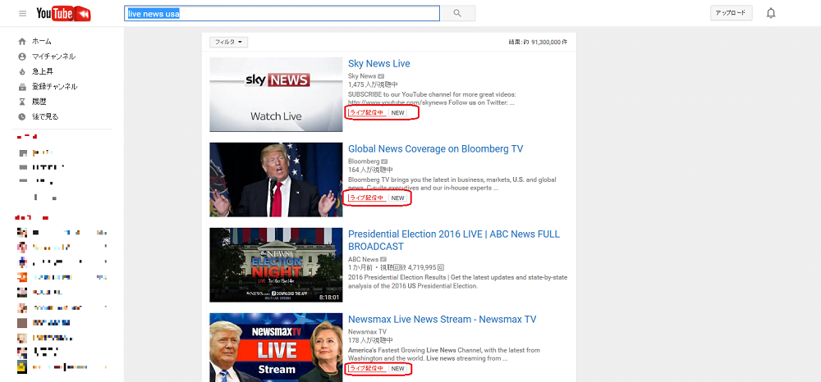Open Subscriptions (登録チャンネル) in sidebar
The image size is (821, 382).
pos(54,86)
